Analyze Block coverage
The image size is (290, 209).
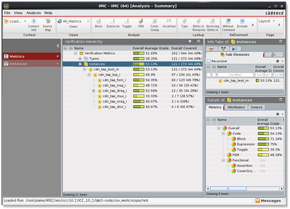(98, 23)
